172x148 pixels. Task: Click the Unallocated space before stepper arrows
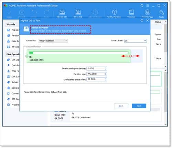pos(105,69)
